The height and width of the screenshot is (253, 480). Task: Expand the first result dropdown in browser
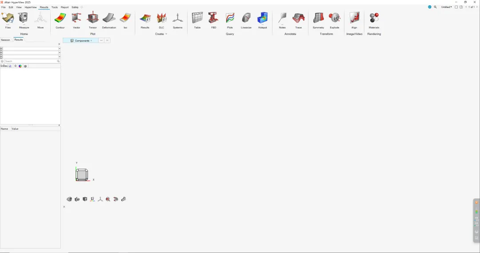pyautogui.click(x=60, y=49)
